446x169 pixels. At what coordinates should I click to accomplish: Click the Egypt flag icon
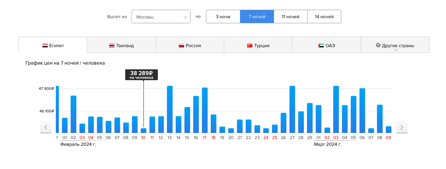[x=45, y=46]
